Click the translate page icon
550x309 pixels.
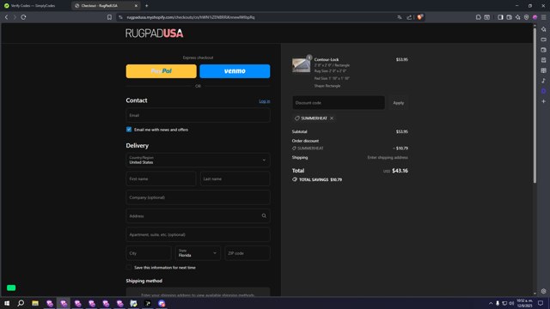(400, 17)
